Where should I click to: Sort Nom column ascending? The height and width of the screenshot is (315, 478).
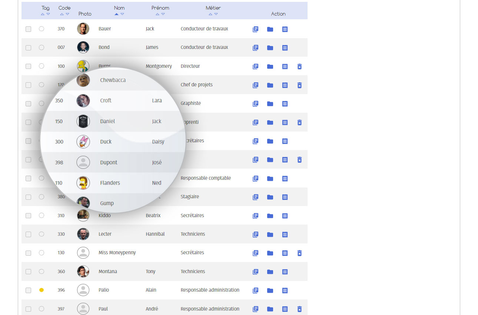116,14
